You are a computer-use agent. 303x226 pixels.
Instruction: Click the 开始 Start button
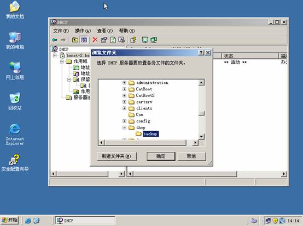pos(10,220)
